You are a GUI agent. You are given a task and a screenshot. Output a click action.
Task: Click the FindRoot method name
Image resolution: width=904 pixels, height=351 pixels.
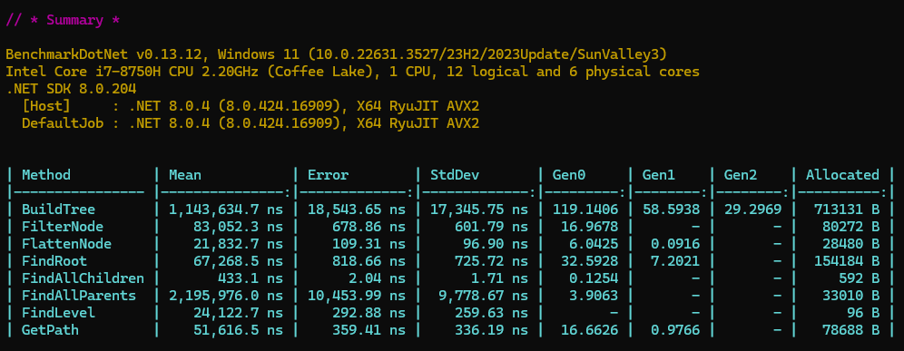pos(54,261)
